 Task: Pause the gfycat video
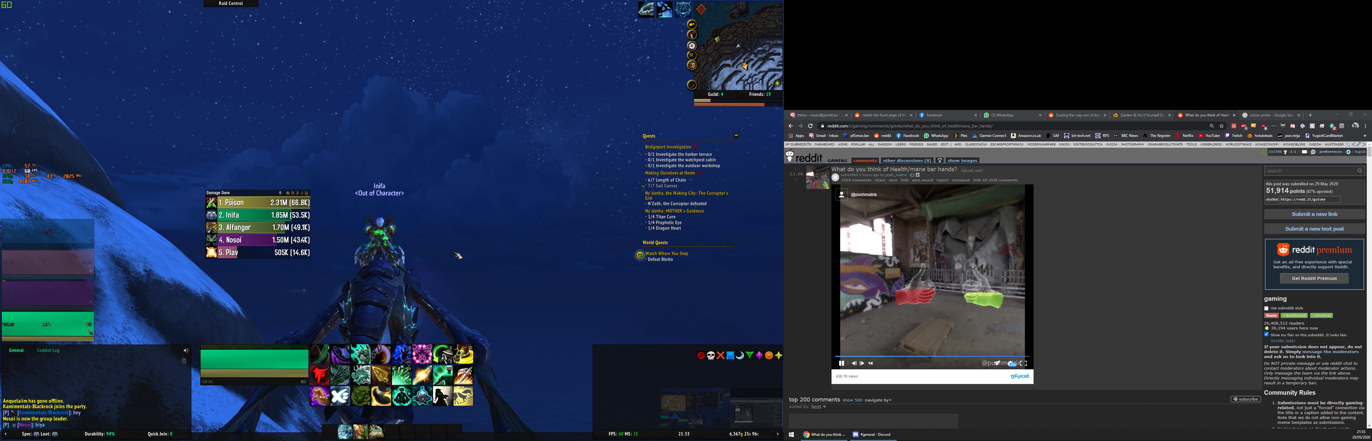pos(842,363)
